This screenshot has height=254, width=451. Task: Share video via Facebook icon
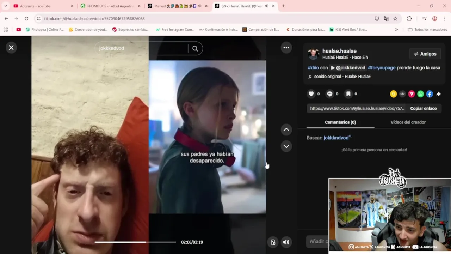click(x=430, y=94)
